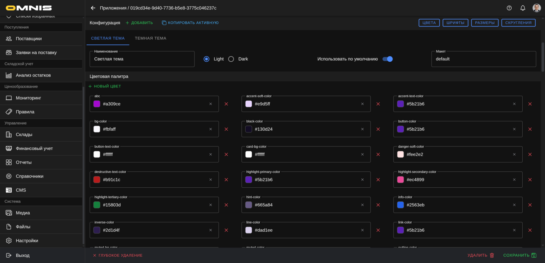The image size is (545, 263).
Task: Click the Наименование text field
Action: (142, 59)
